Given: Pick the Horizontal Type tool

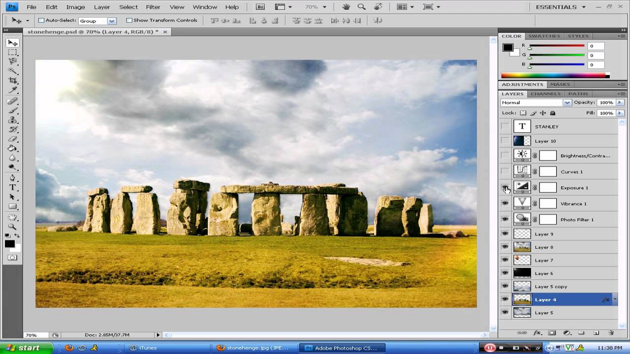Looking at the screenshot, I should (x=12, y=188).
